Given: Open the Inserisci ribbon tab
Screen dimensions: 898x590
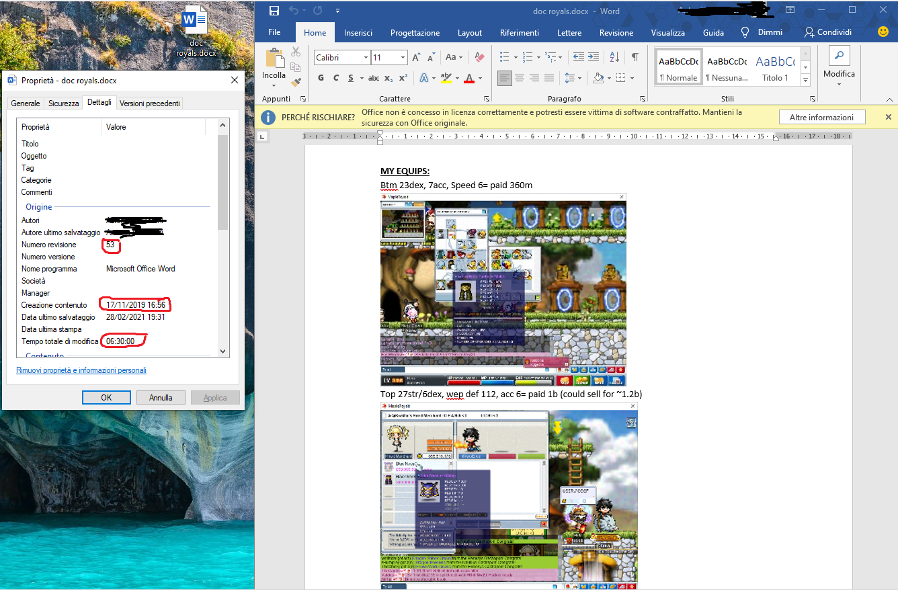Looking at the screenshot, I should [358, 32].
